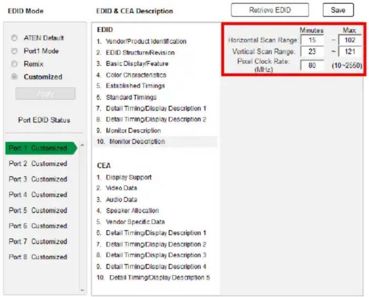Open CEA Detail Timing/Display Description 1
The height and width of the screenshot is (297, 369).
(x=151, y=233)
